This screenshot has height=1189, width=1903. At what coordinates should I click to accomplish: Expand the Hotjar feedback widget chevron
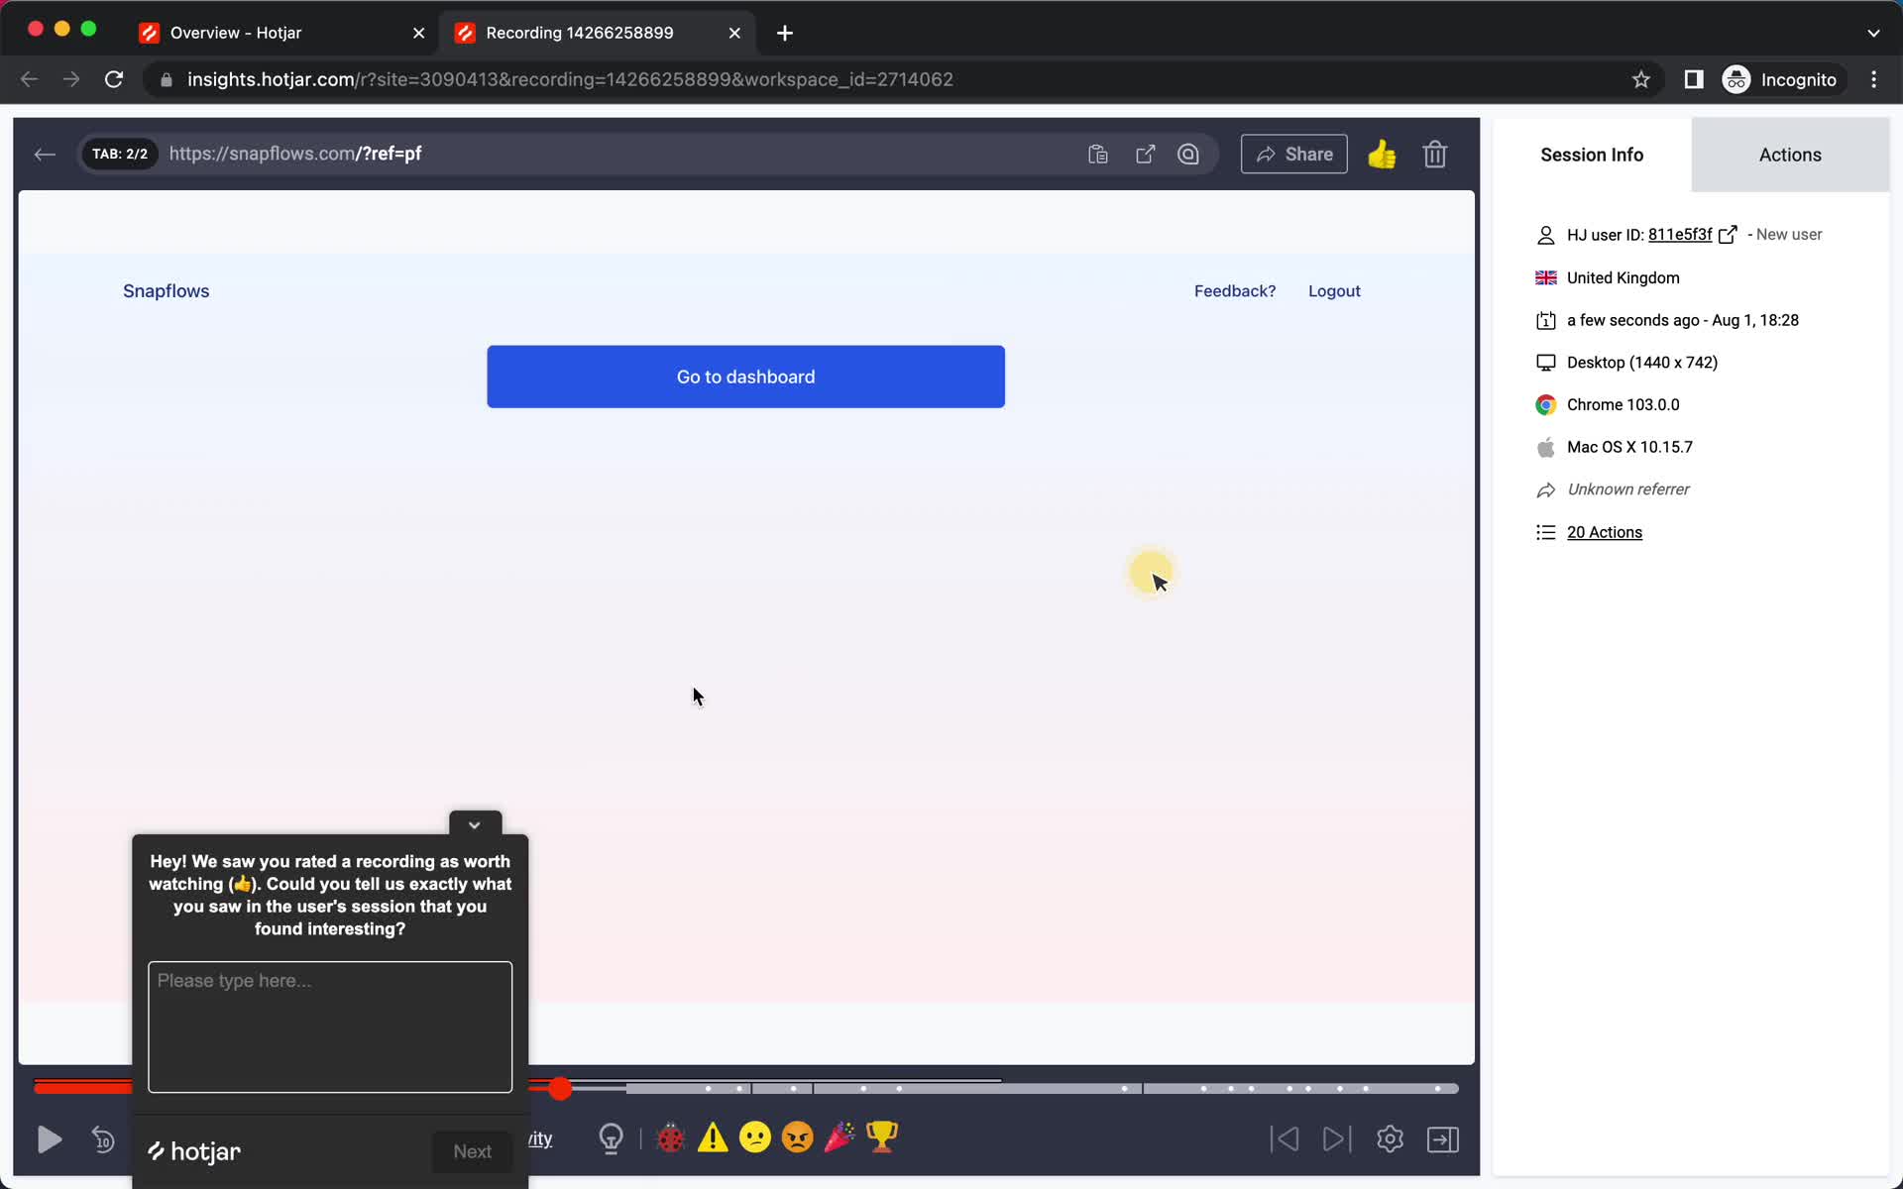coord(474,823)
